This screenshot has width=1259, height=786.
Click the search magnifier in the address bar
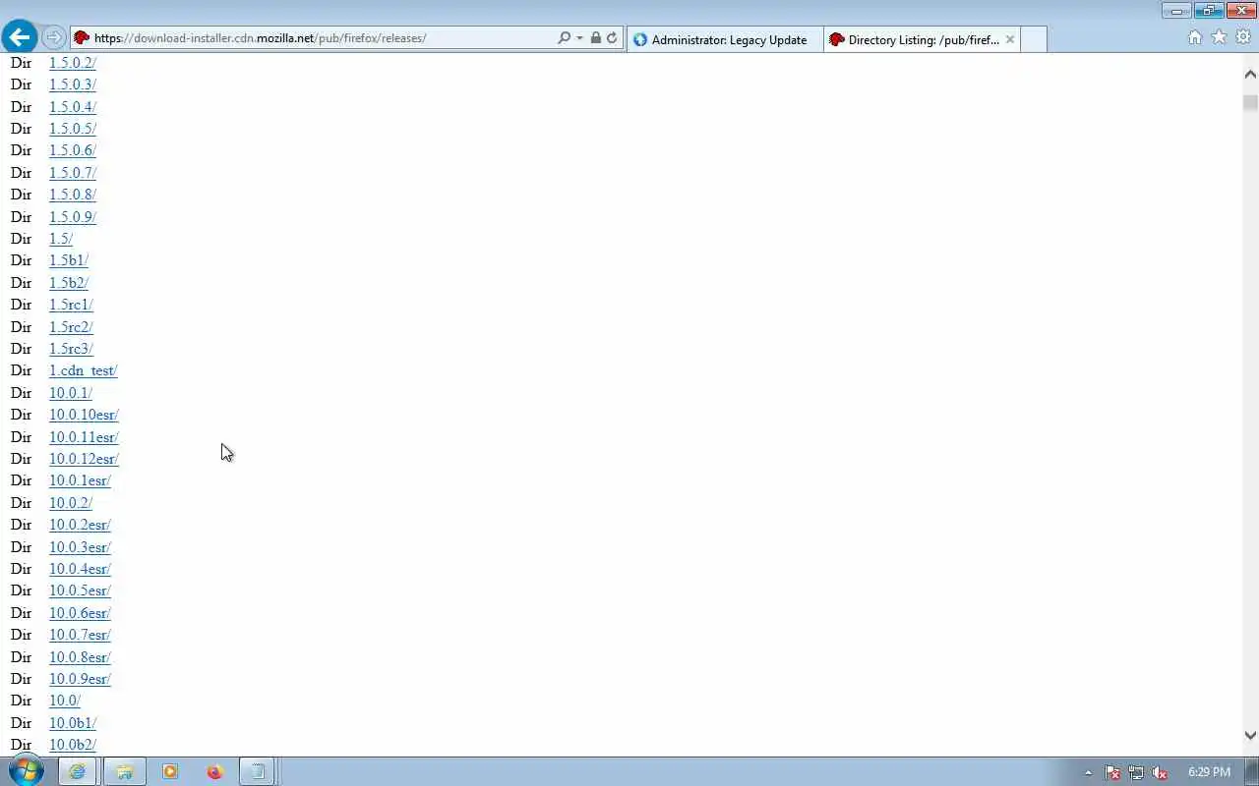[564, 37]
